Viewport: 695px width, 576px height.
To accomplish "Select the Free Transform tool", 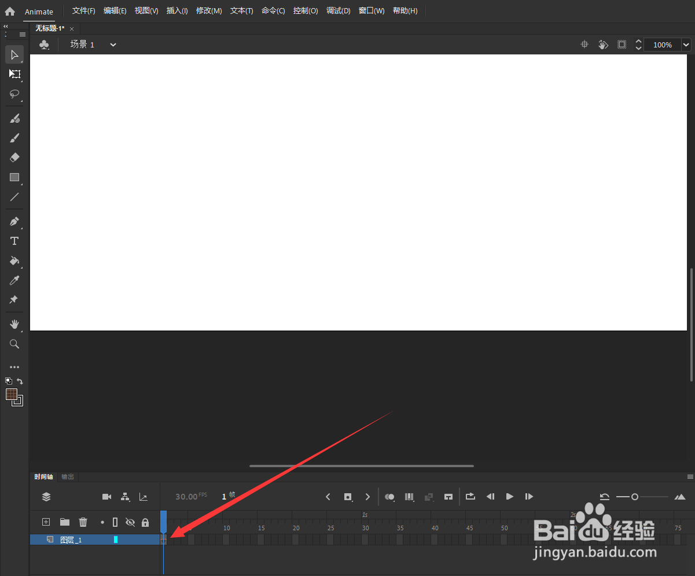I will [15, 74].
